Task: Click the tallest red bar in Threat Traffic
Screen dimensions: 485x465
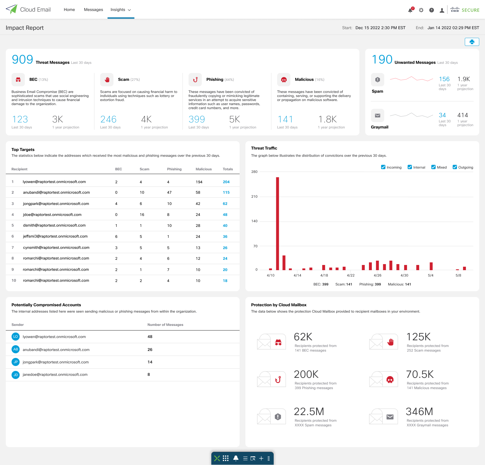Action: click(x=277, y=224)
